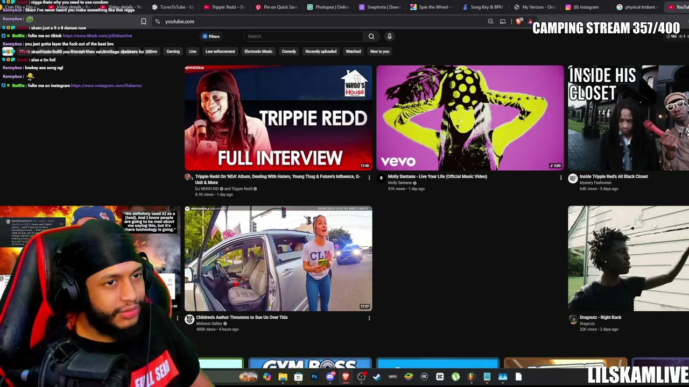This screenshot has width=689, height=387.
Task: Switch to the Instagram browser tab
Action: coord(586,7)
